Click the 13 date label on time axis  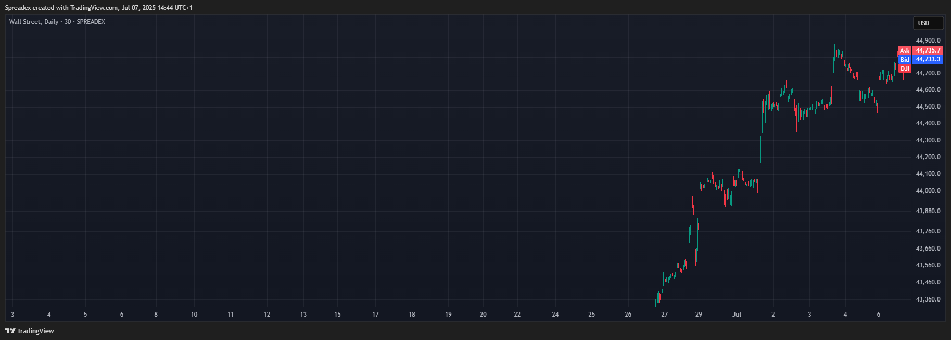pos(303,315)
